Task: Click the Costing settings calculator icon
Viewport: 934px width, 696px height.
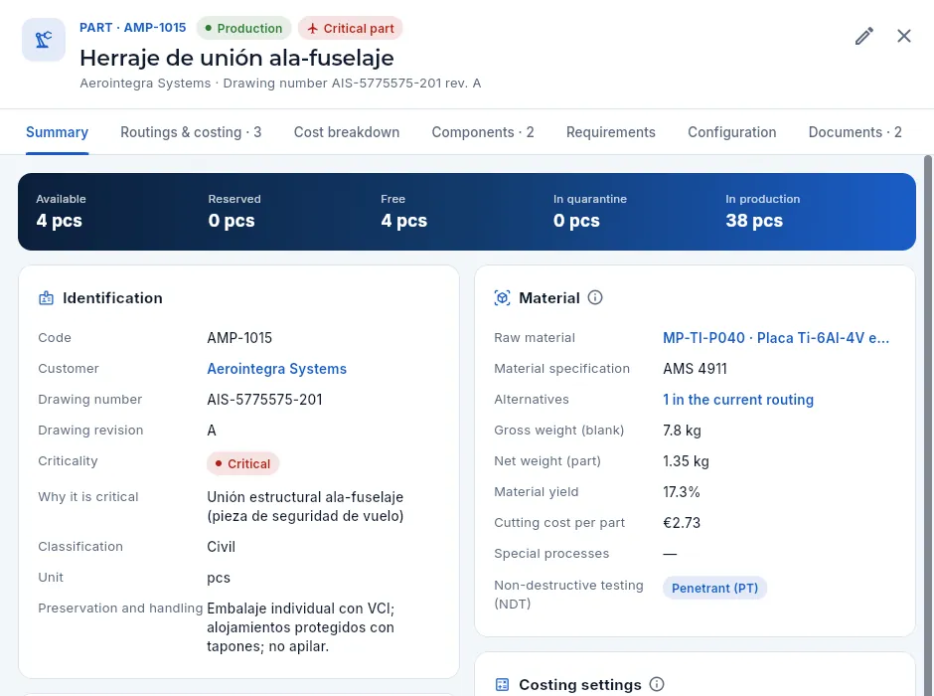Action: click(502, 684)
